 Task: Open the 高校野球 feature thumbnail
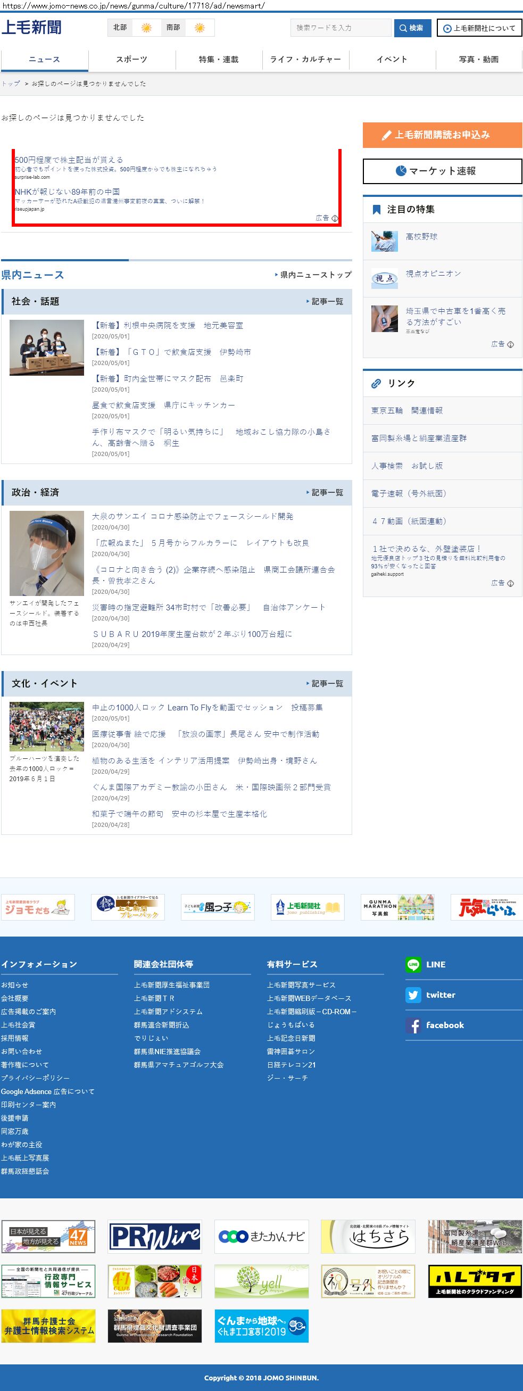[x=384, y=241]
